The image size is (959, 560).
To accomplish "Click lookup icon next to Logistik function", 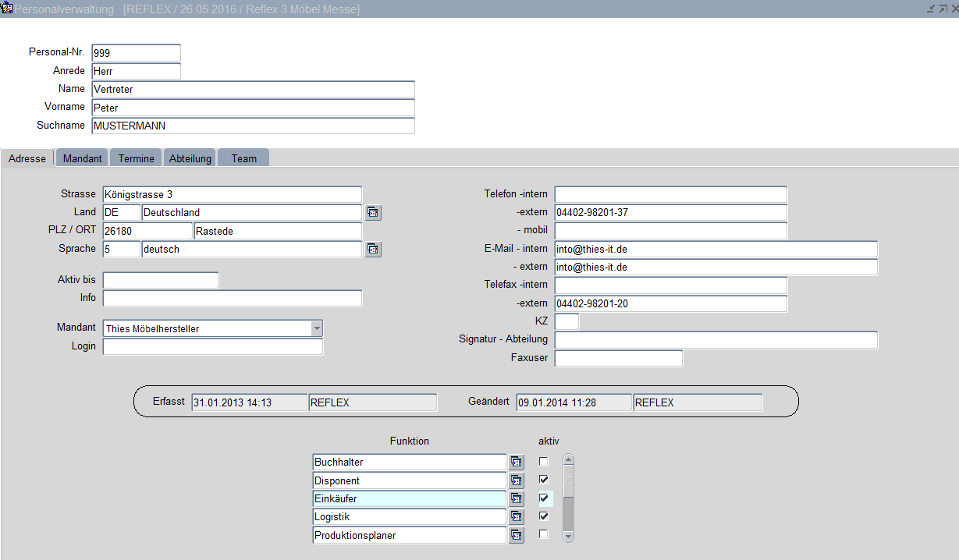I will [x=517, y=517].
